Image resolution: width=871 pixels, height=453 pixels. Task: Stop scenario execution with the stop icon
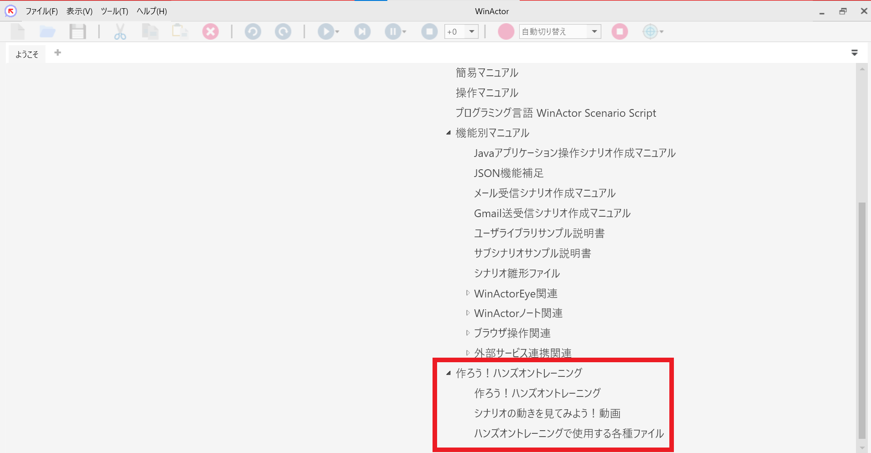(x=429, y=31)
